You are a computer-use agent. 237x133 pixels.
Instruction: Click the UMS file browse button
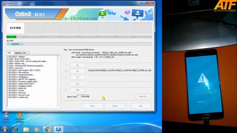pyautogui.click(x=77, y=90)
